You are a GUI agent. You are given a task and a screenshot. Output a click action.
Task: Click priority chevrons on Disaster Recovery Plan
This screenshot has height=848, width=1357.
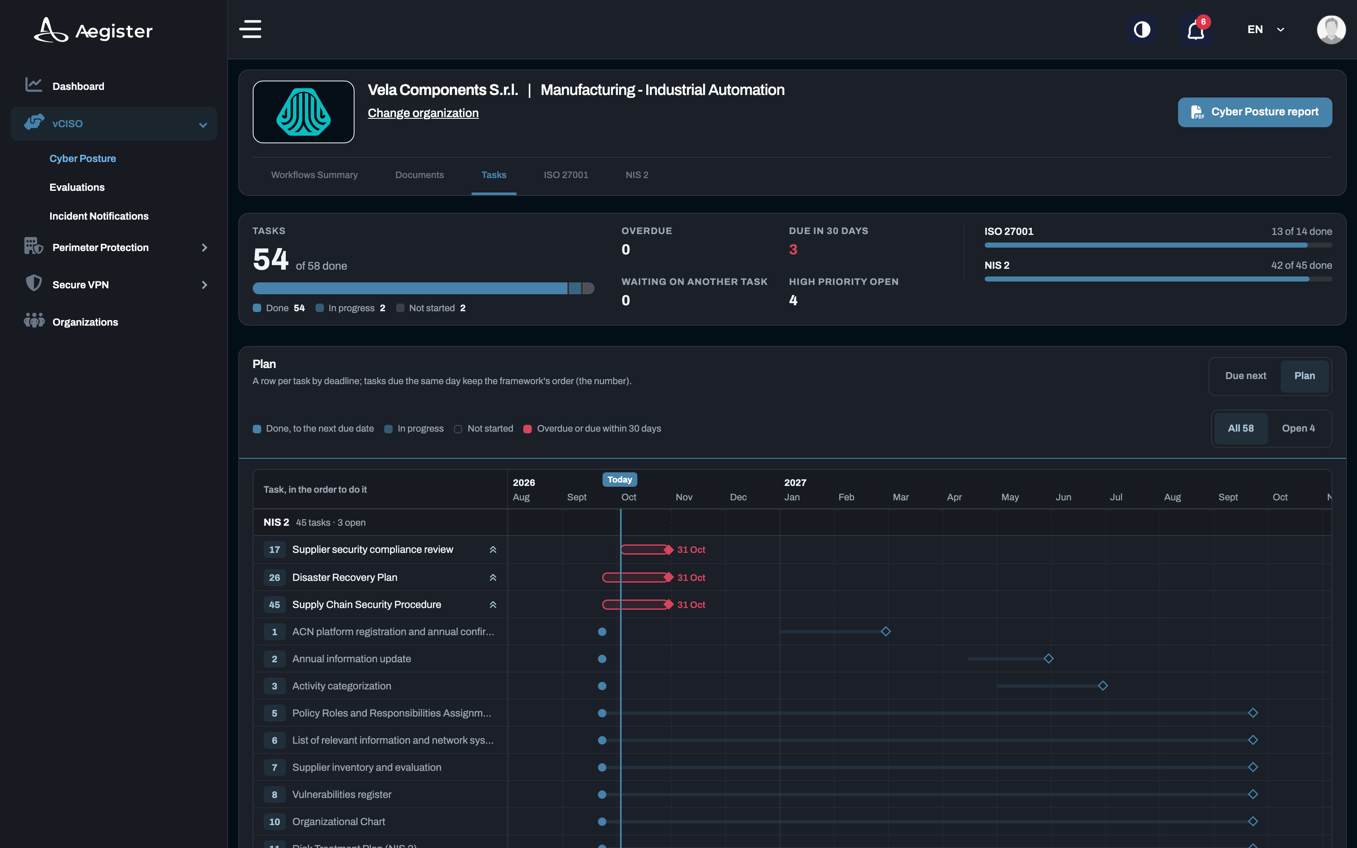coord(493,577)
